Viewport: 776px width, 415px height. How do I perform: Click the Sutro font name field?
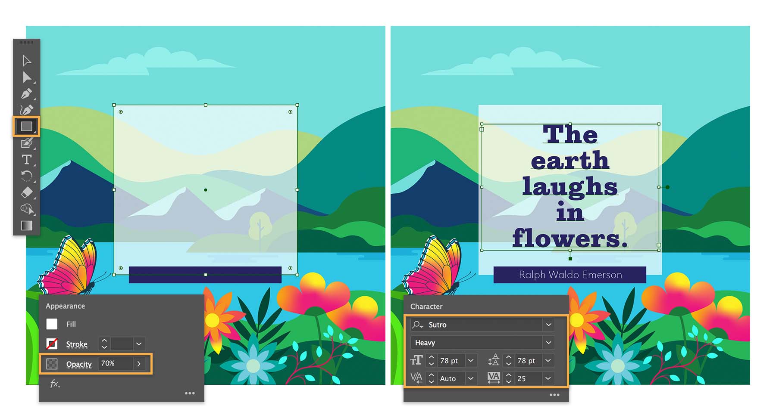pyautogui.click(x=476, y=325)
